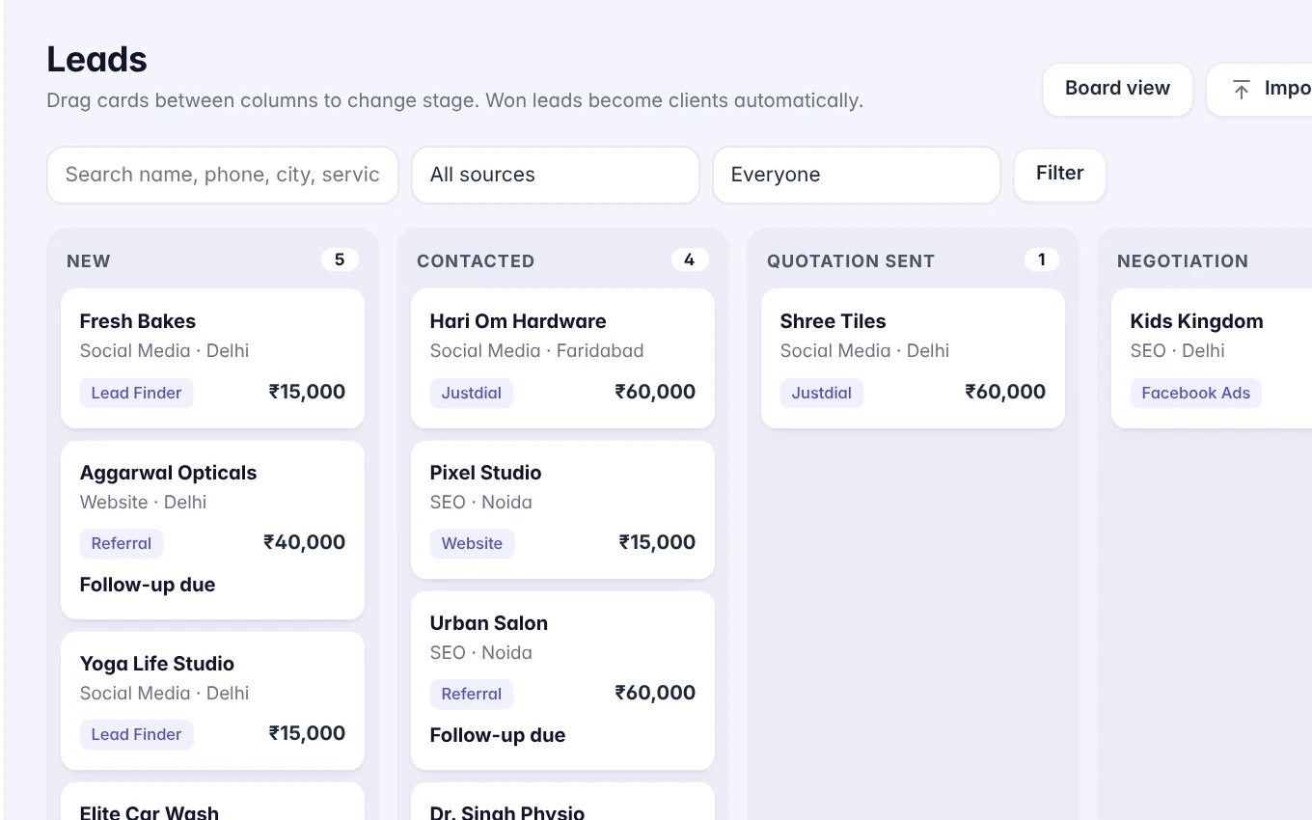Click the Lead Finder tag on Yoga Life Studio
The height and width of the screenshot is (820, 1312).
click(x=137, y=734)
